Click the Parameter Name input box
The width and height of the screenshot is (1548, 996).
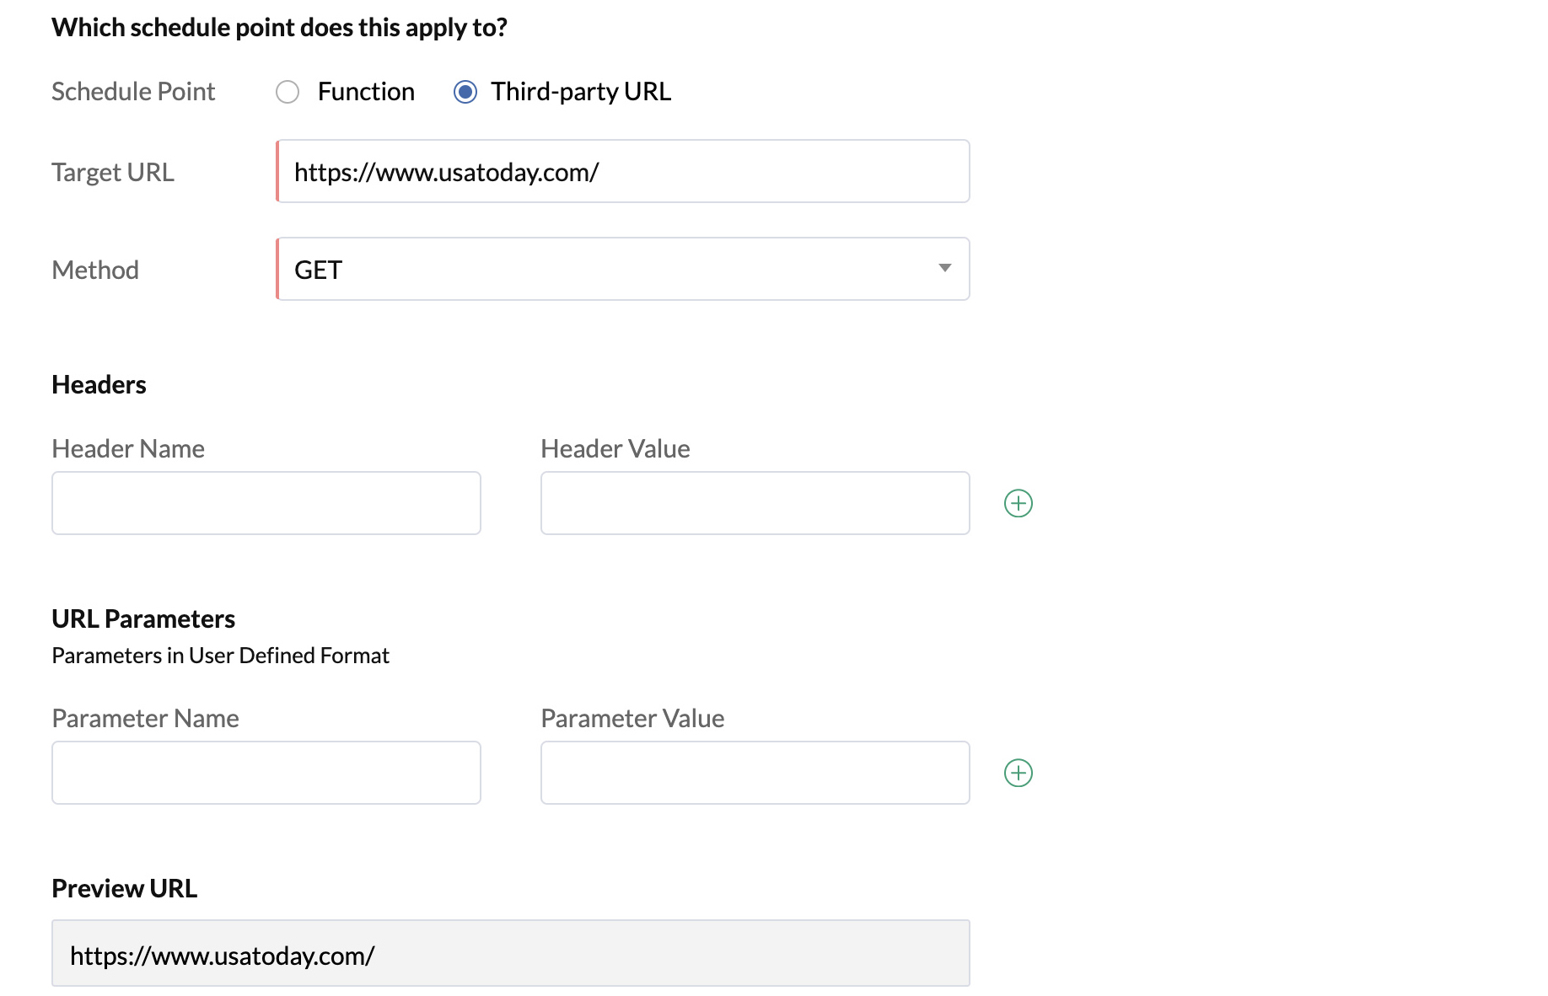click(x=266, y=773)
